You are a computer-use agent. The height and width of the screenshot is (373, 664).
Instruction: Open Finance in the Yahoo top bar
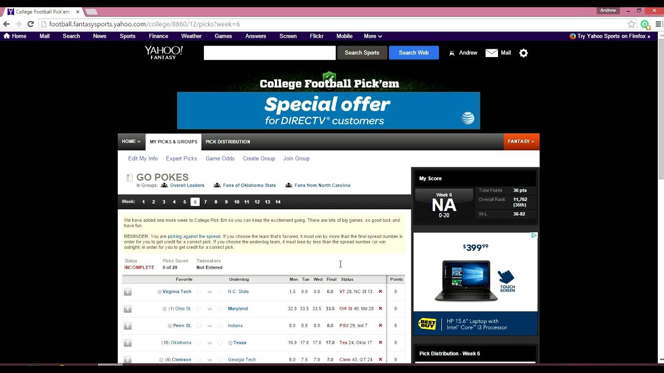[158, 36]
